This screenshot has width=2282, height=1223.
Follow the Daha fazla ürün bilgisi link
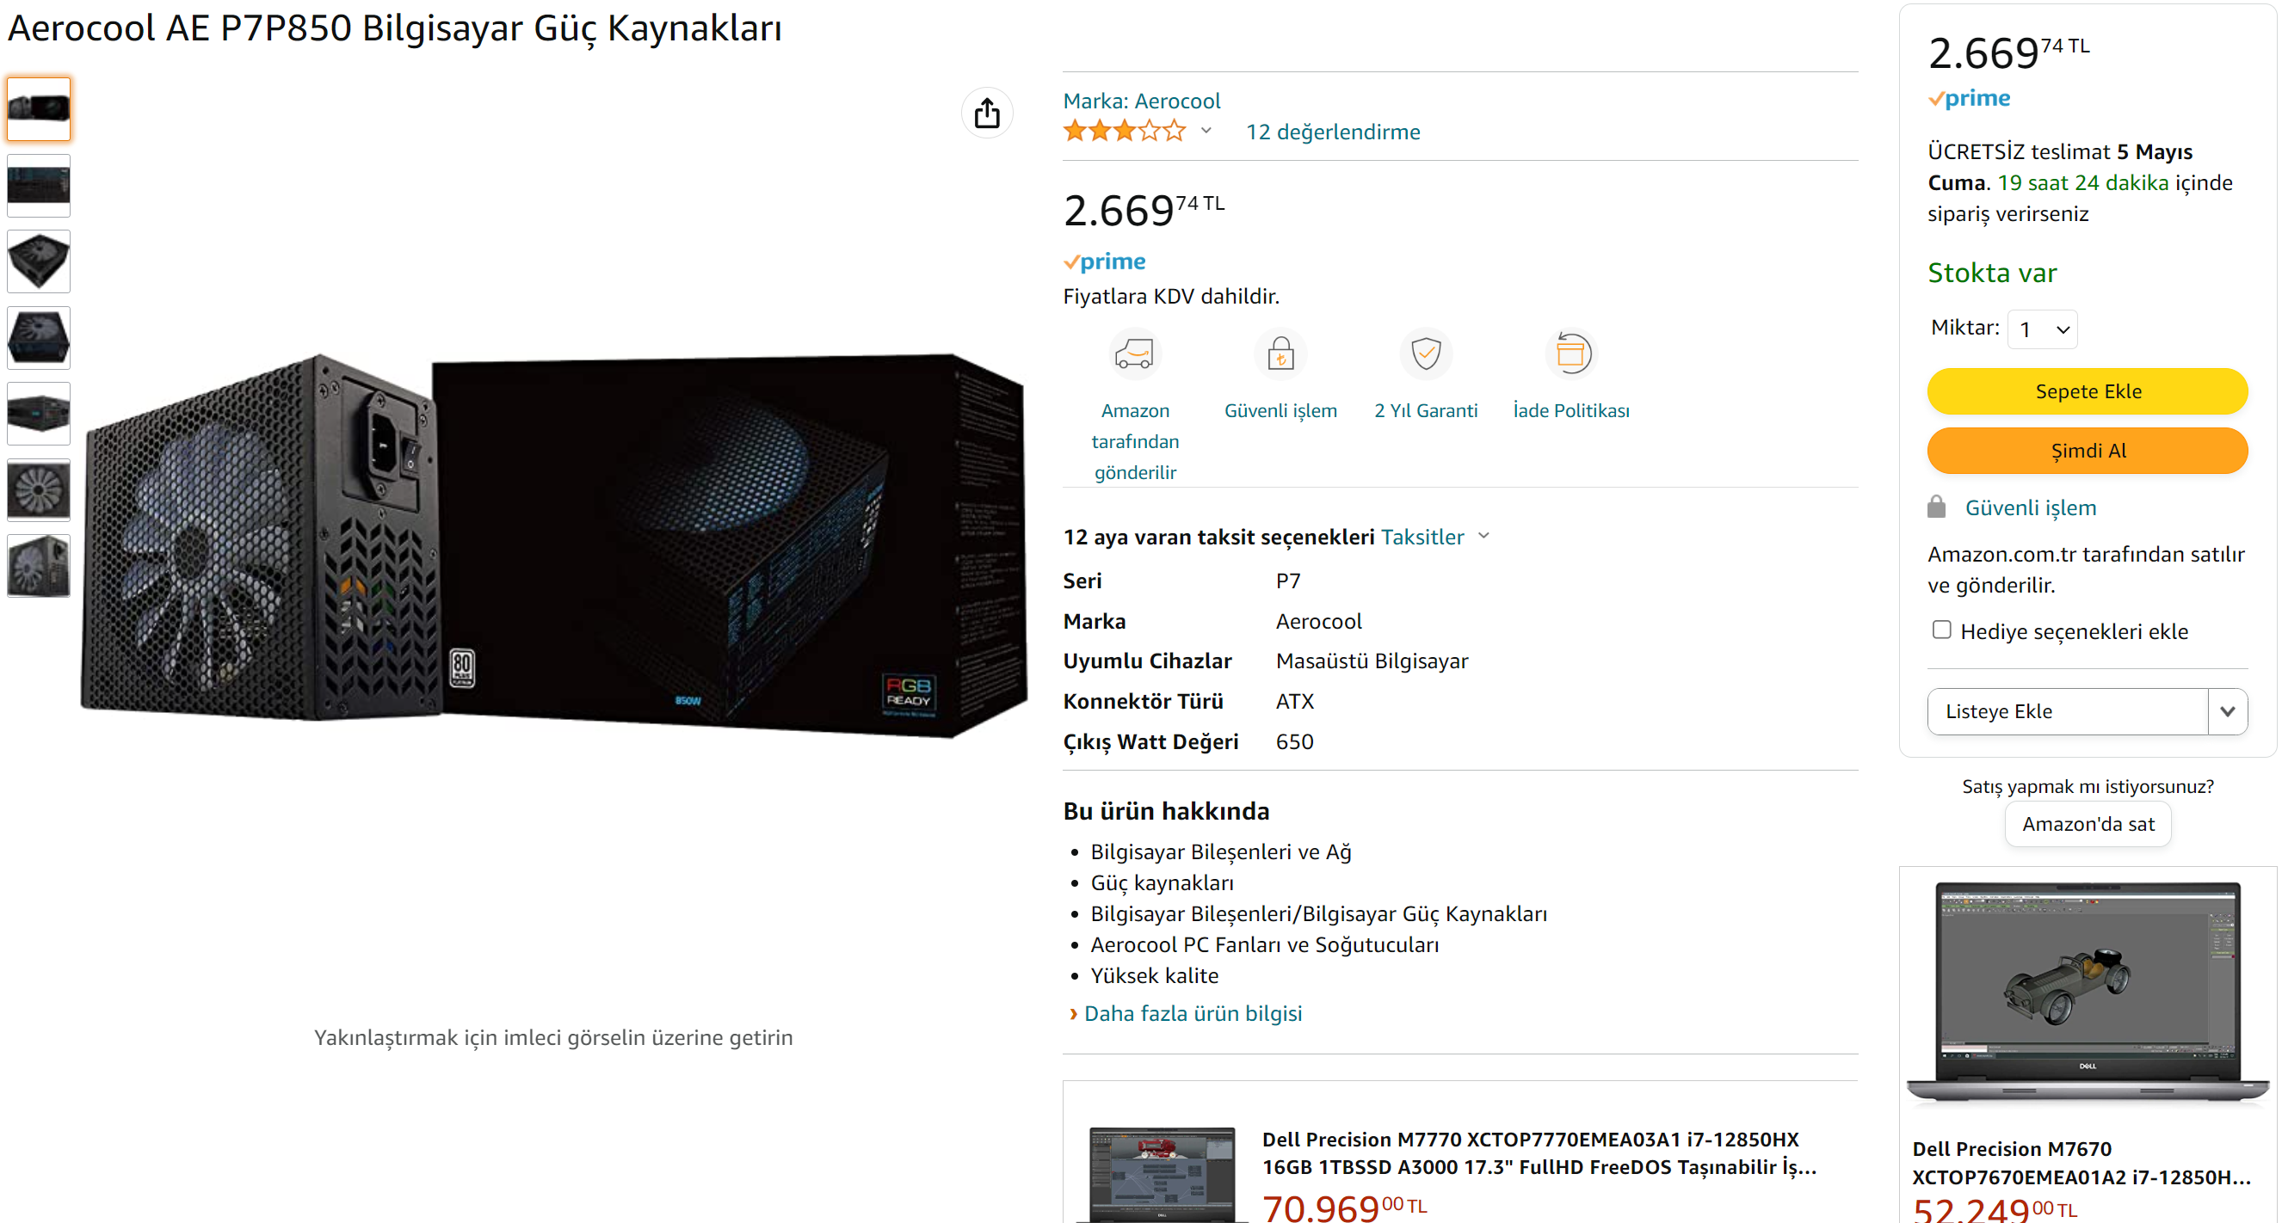(1193, 1013)
